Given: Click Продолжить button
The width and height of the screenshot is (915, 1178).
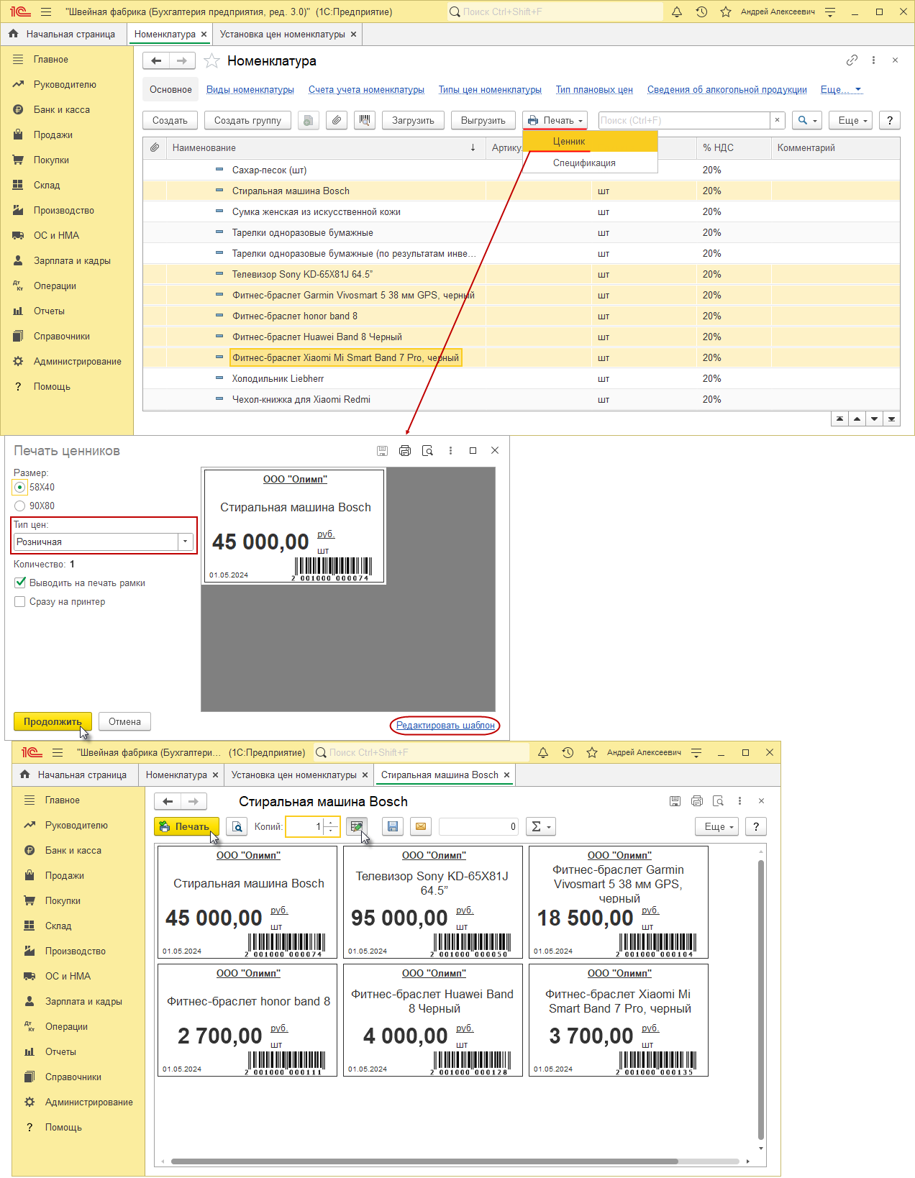Looking at the screenshot, I should pyautogui.click(x=53, y=721).
